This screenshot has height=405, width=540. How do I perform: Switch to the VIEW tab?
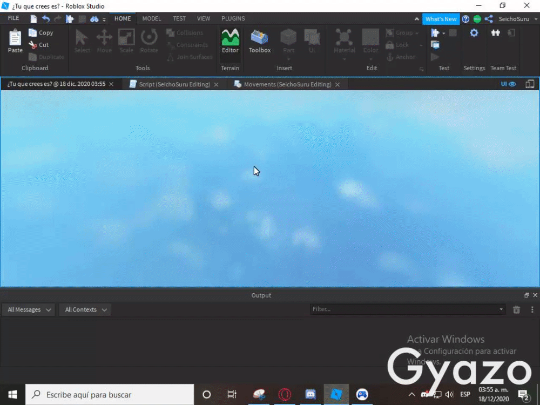click(x=204, y=18)
